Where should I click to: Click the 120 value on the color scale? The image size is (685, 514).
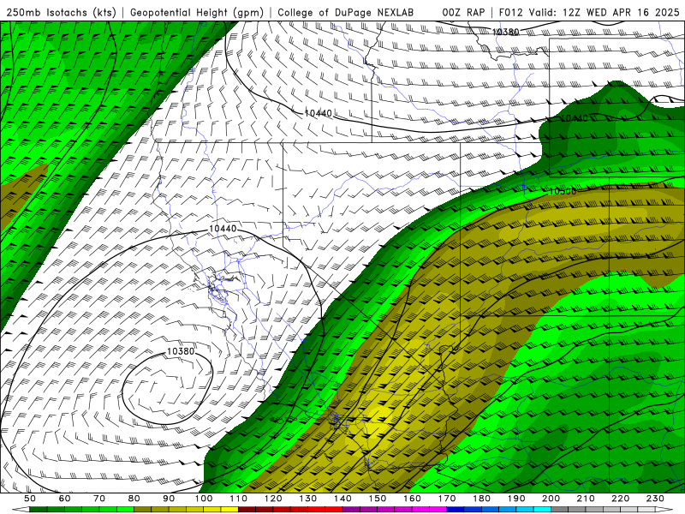coord(273,499)
